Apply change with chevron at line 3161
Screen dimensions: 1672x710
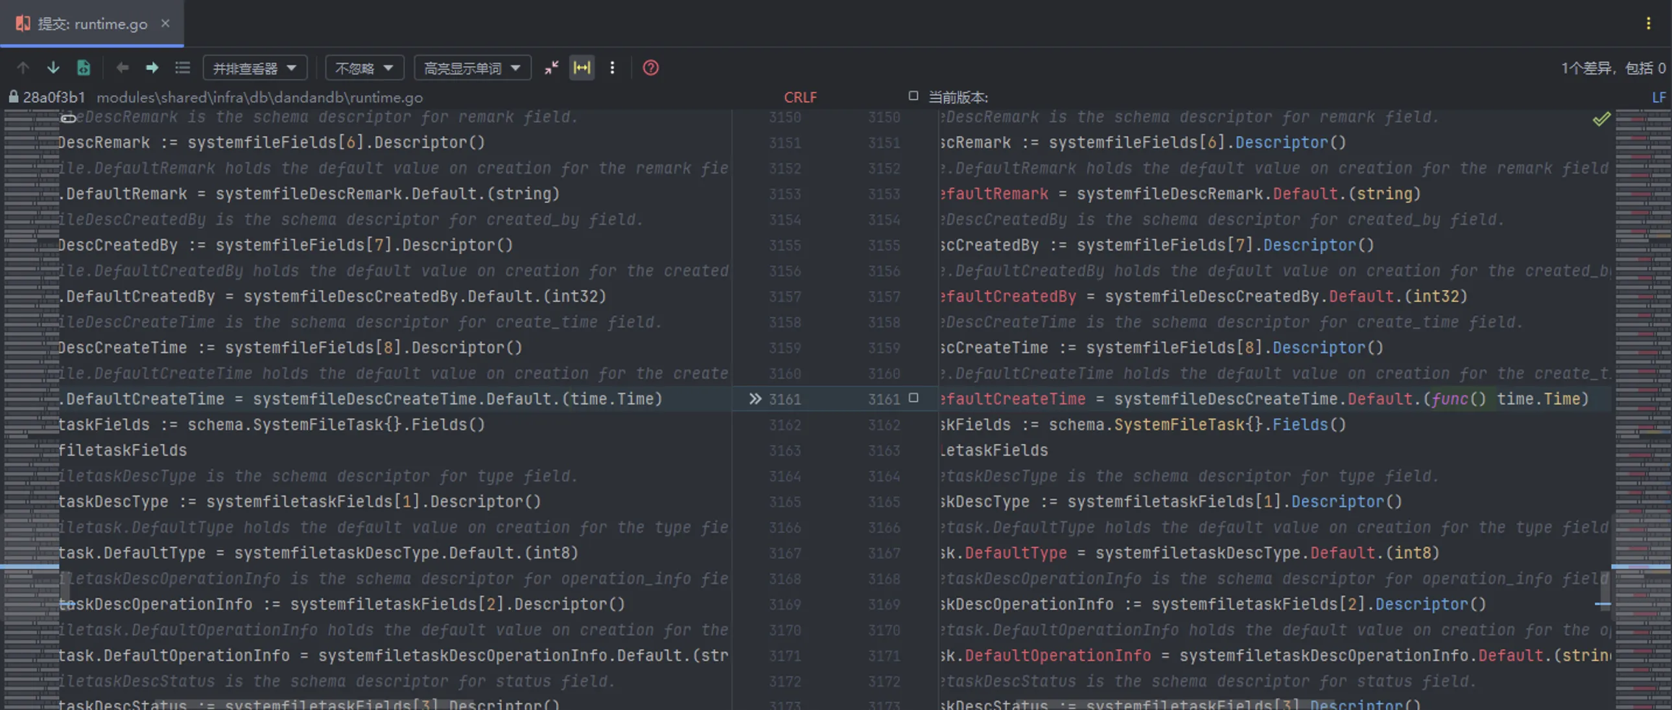pyautogui.click(x=755, y=399)
